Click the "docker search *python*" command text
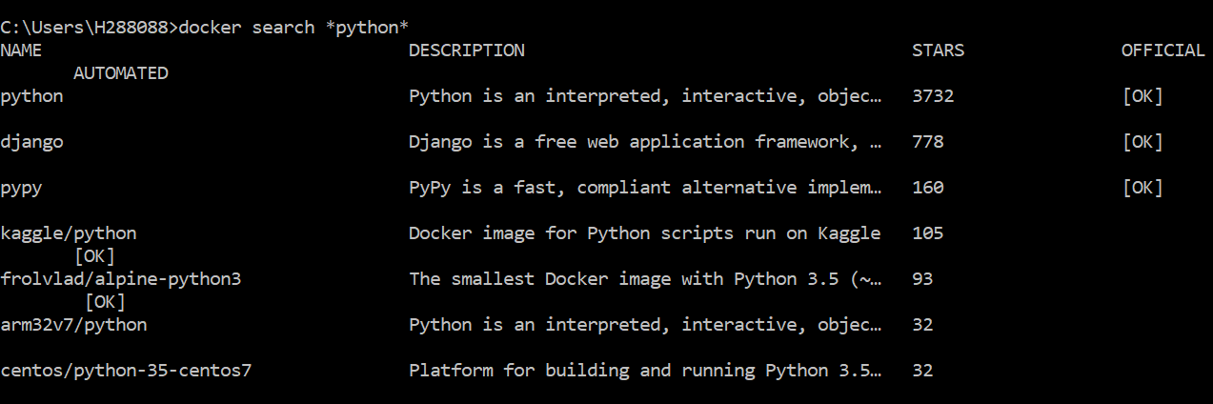The image size is (1213, 404). click(294, 27)
